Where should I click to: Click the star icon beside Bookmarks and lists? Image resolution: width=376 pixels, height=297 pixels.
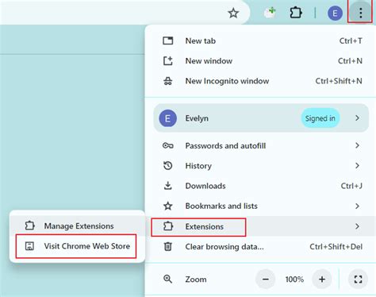(168, 206)
